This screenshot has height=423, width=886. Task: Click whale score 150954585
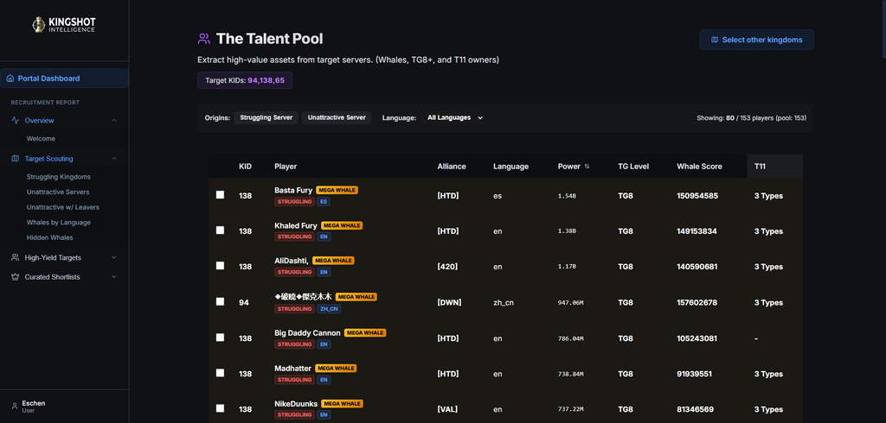tap(697, 196)
